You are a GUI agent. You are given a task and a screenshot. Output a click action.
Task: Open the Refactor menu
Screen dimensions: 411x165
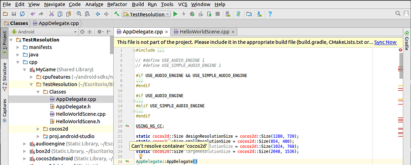coord(117,4)
